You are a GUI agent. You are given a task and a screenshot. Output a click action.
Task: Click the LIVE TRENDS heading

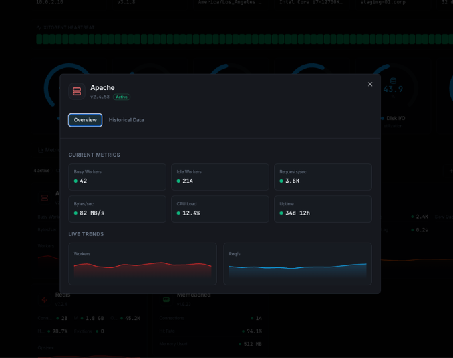86,234
